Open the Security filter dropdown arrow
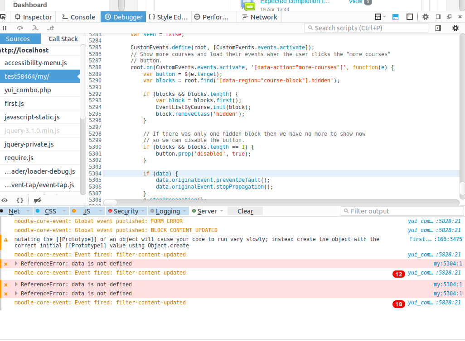Viewport: 465px width, 341px height. [x=143, y=211]
